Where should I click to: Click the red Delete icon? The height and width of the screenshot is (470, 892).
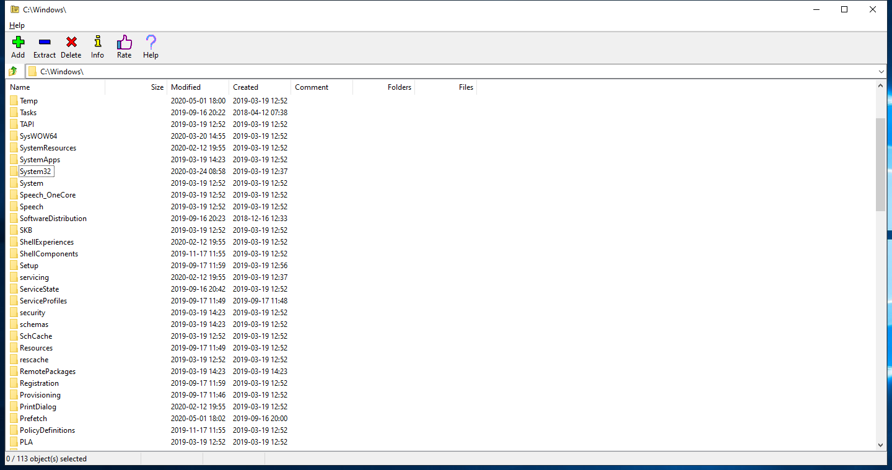tap(71, 43)
